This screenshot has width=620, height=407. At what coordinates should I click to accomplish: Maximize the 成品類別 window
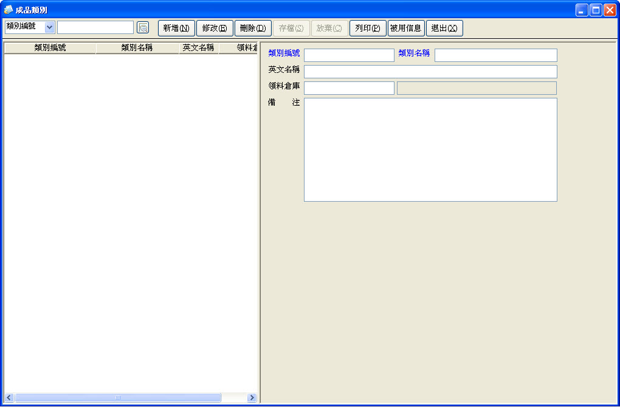click(596, 10)
